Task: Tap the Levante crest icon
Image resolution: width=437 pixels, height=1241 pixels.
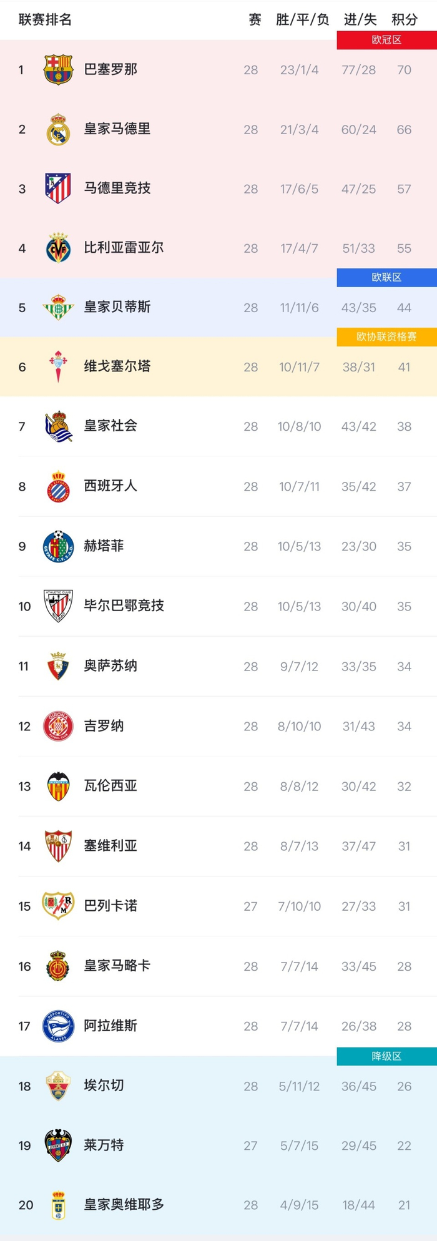Action: pyautogui.click(x=58, y=1145)
